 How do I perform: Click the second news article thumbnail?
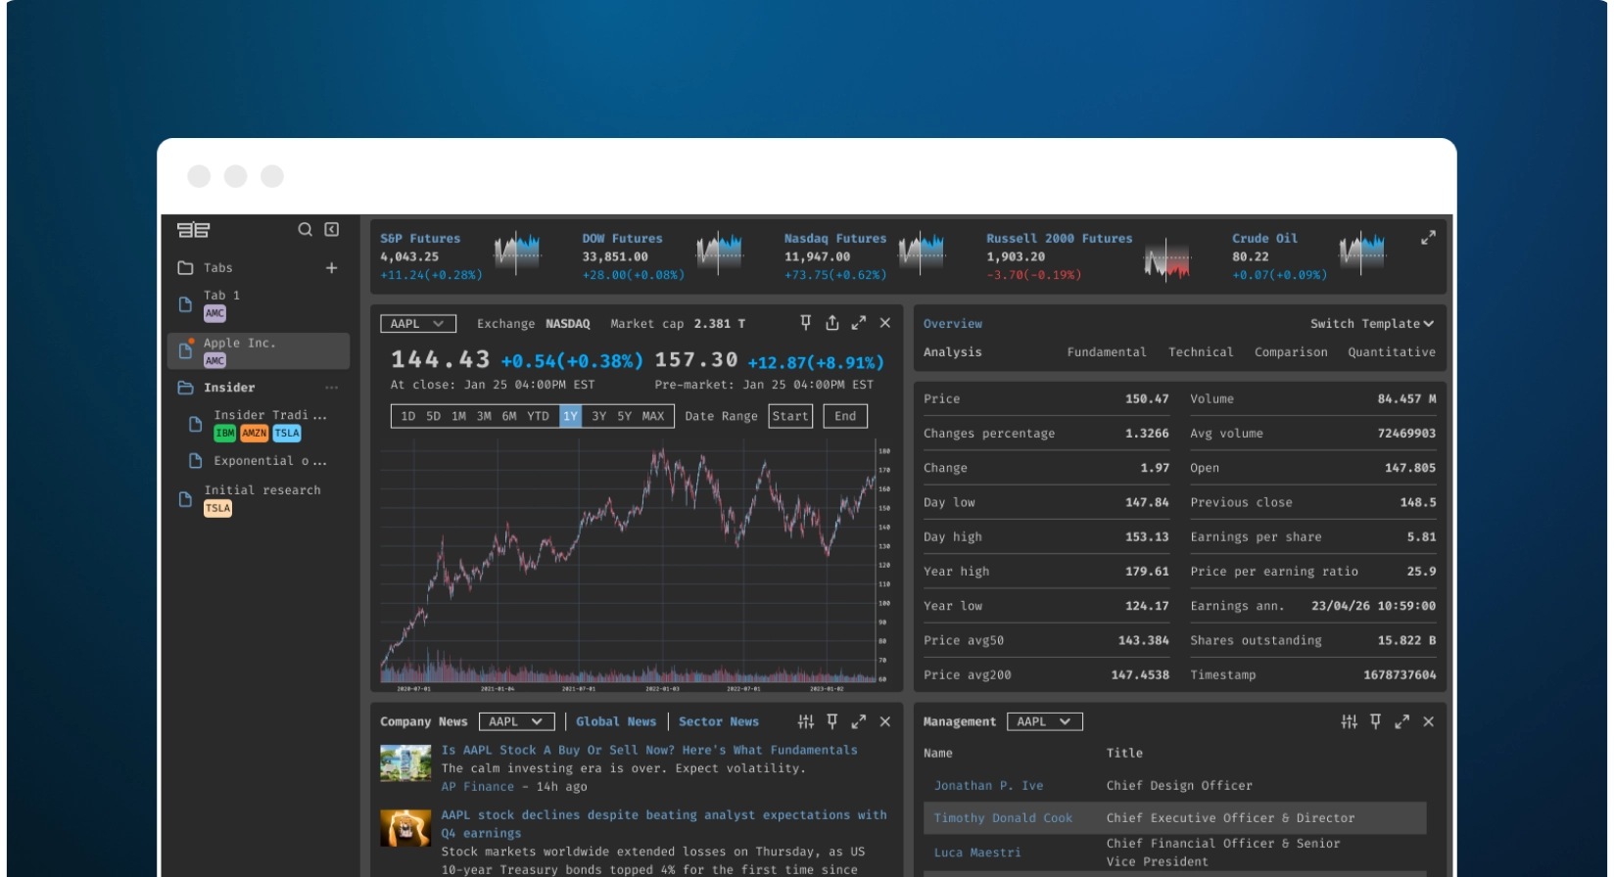pyautogui.click(x=405, y=828)
